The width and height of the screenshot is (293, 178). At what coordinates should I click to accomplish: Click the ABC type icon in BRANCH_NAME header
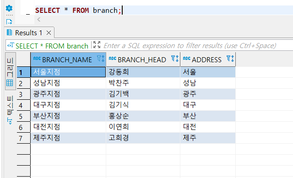pyautogui.click(x=37, y=59)
